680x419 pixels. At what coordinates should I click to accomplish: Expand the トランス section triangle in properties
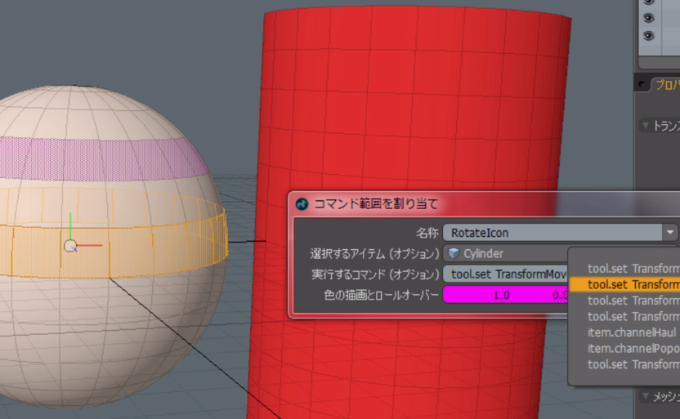click(x=645, y=126)
